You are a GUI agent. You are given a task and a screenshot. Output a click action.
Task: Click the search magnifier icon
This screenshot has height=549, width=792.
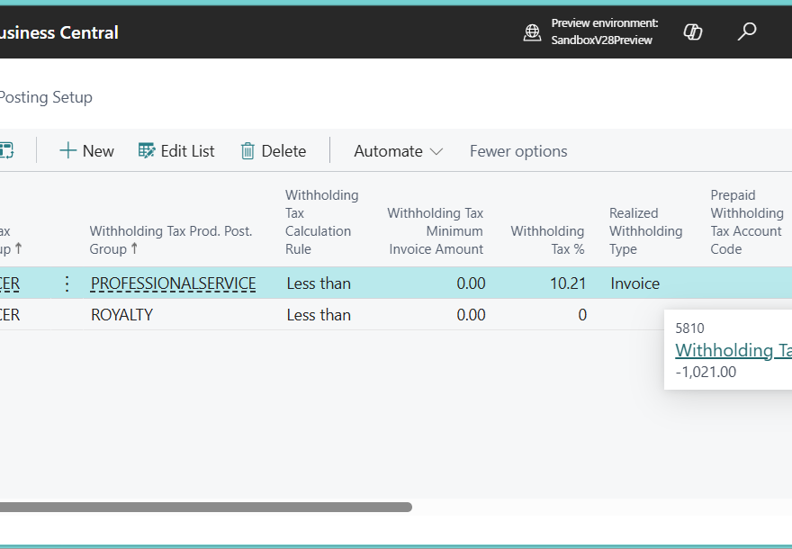tap(747, 32)
